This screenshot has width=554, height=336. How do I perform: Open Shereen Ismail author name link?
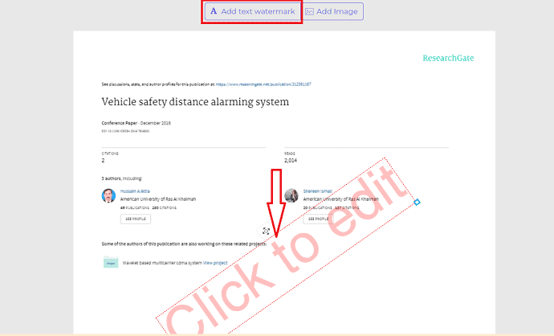[x=319, y=191]
